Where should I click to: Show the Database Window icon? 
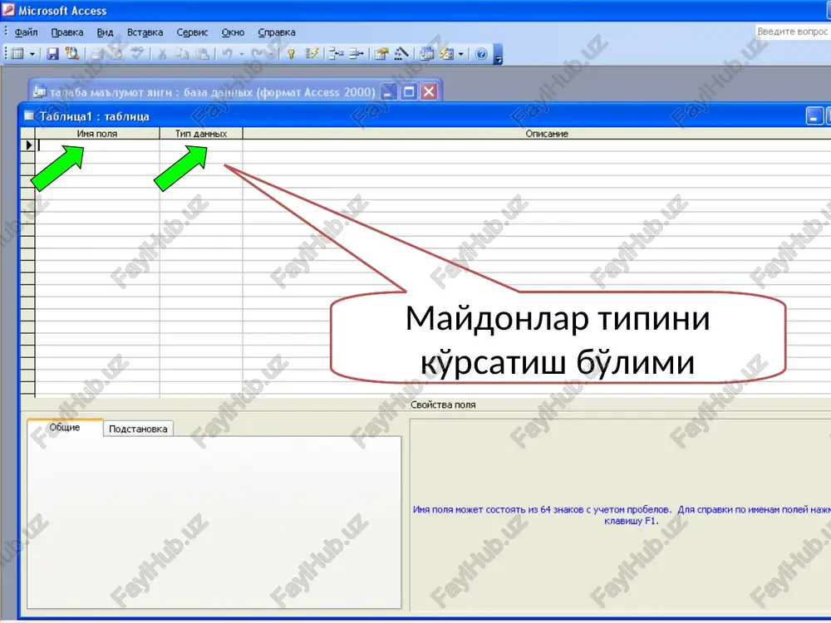(426, 53)
